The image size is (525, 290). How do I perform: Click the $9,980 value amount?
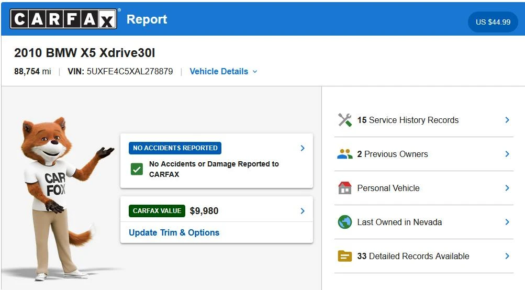[x=204, y=210]
